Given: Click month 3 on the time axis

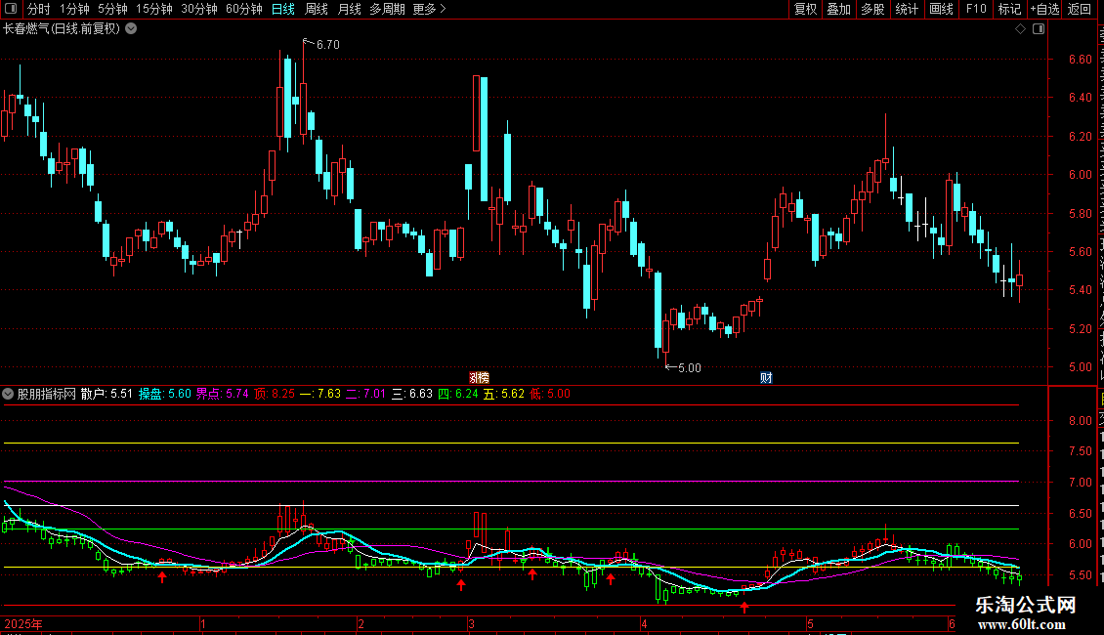Looking at the screenshot, I should tap(472, 623).
